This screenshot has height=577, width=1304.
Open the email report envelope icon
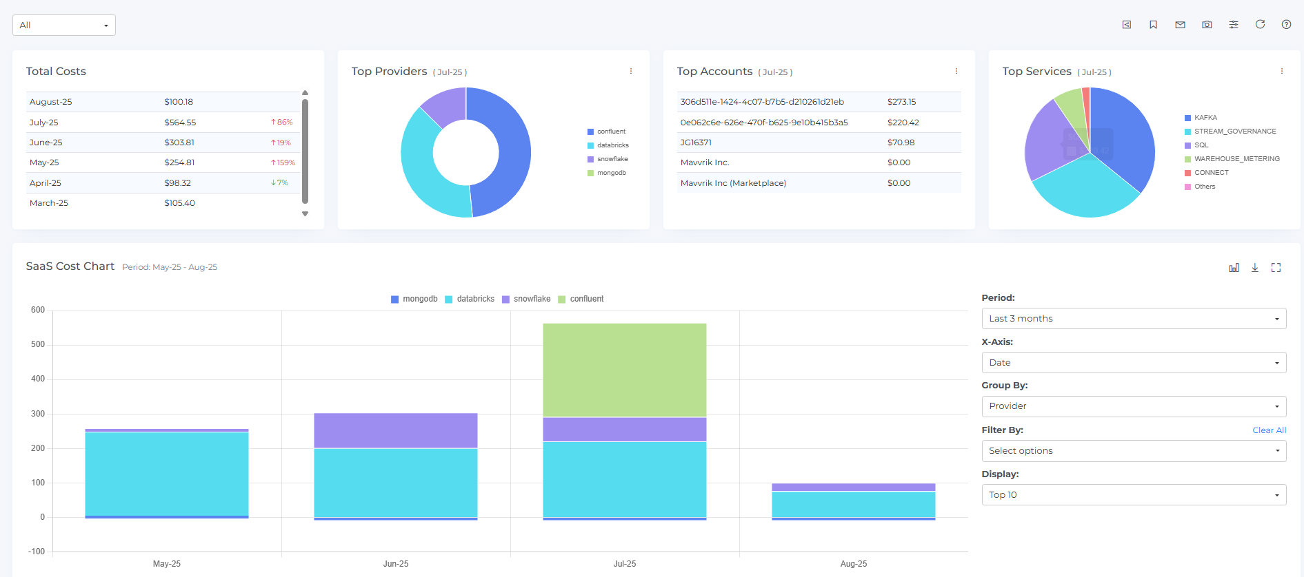coord(1180,25)
